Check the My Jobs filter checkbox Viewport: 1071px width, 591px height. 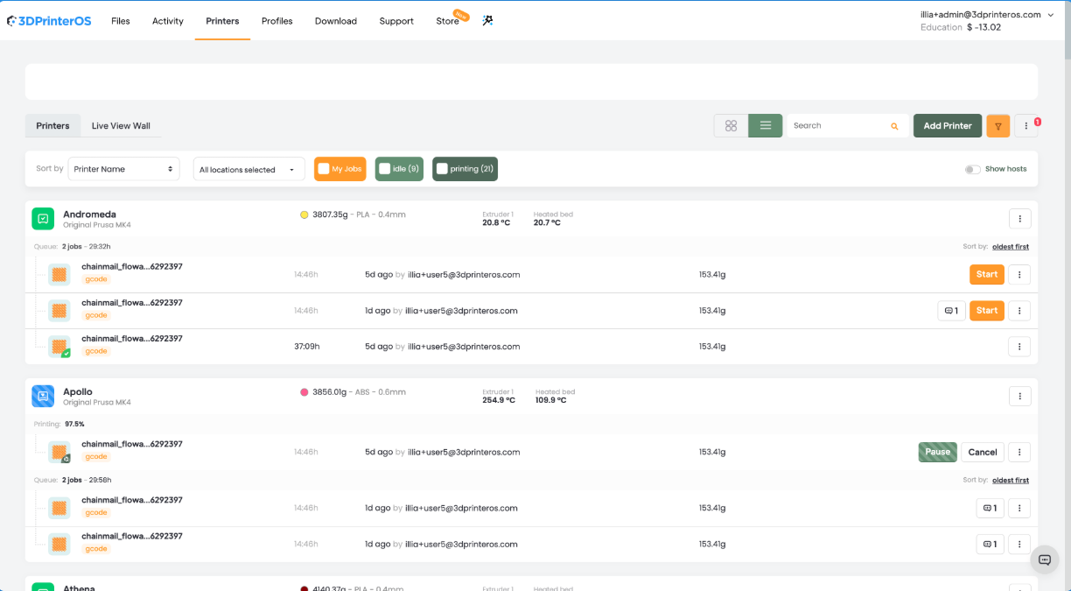(x=324, y=169)
